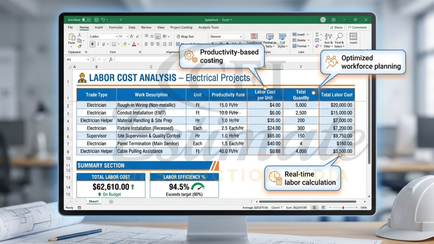Apply bold formatting
The image size is (434, 244).
point(92,44)
